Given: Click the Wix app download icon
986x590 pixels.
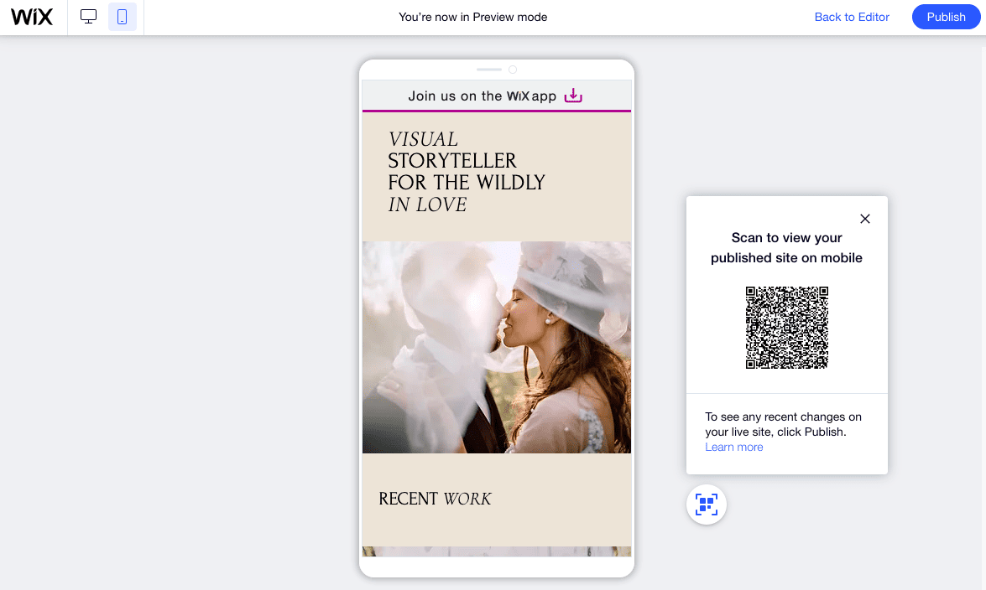Looking at the screenshot, I should [x=573, y=96].
